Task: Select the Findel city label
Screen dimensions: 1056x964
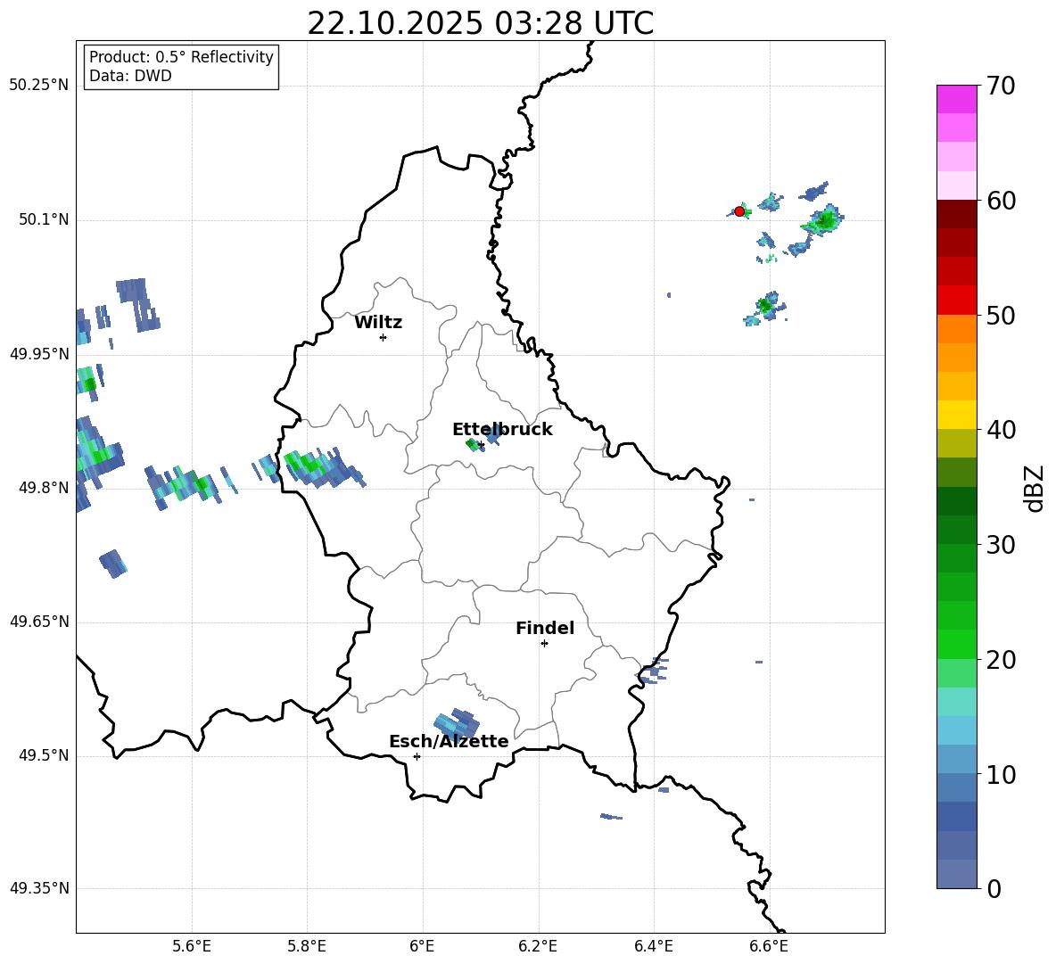Action: pyautogui.click(x=545, y=629)
